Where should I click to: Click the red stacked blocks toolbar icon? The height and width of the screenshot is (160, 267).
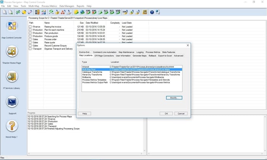tap(63, 12)
